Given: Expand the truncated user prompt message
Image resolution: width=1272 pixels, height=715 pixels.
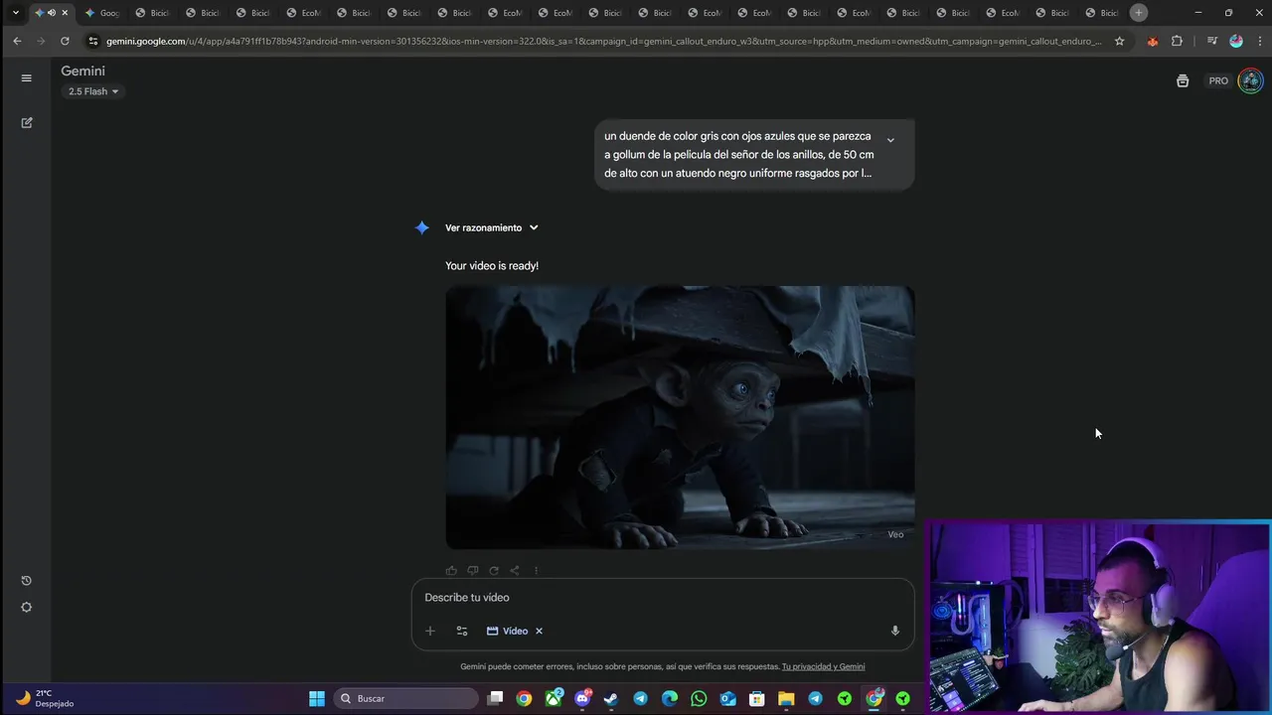Looking at the screenshot, I should tap(890, 140).
